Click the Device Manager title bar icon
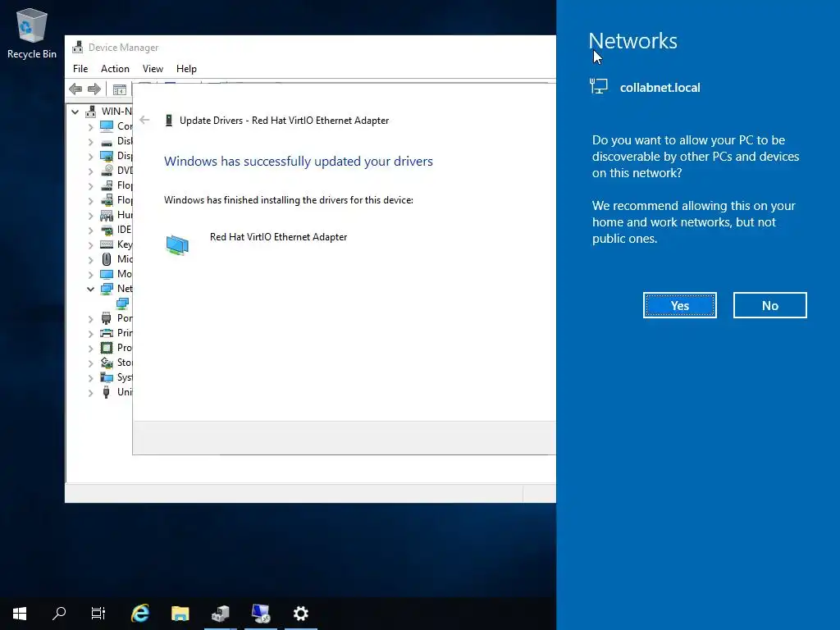The image size is (840, 630). point(78,47)
